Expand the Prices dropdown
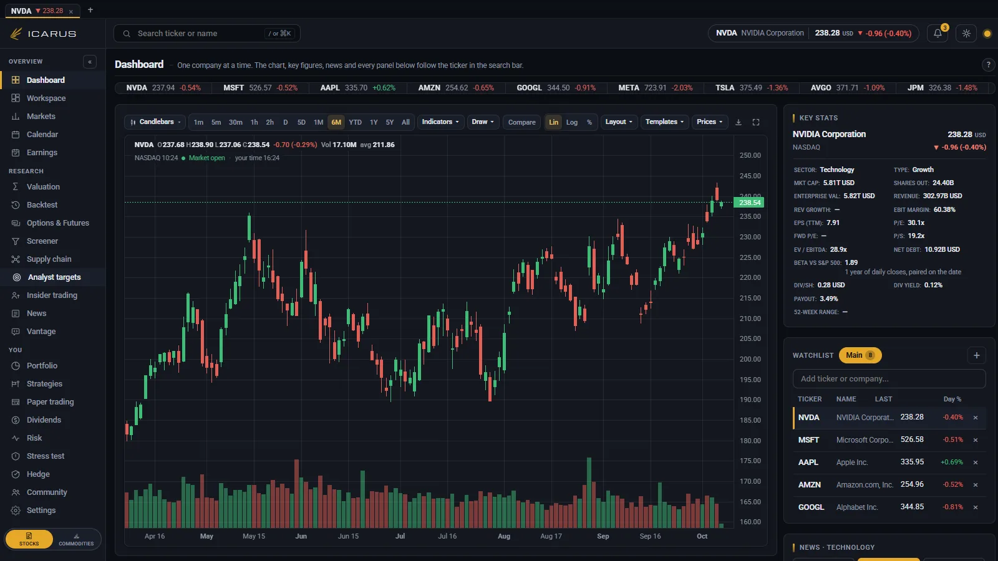The height and width of the screenshot is (561, 998). coord(710,122)
